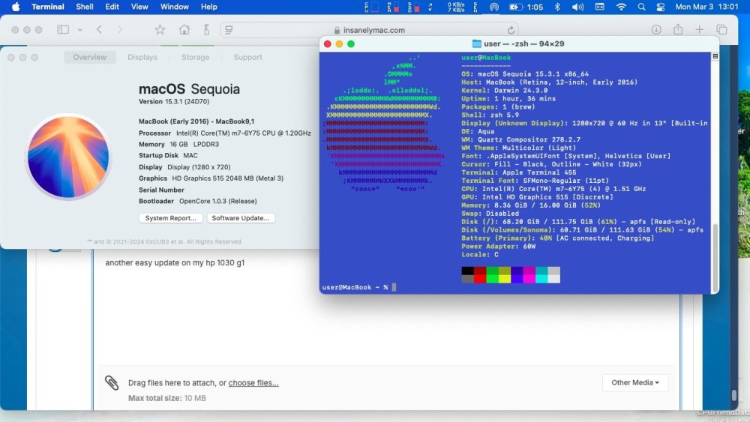Click the network speed KB/s indicator
Image resolution: width=750 pixels, height=422 pixels.
pyautogui.click(x=455, y=7)
